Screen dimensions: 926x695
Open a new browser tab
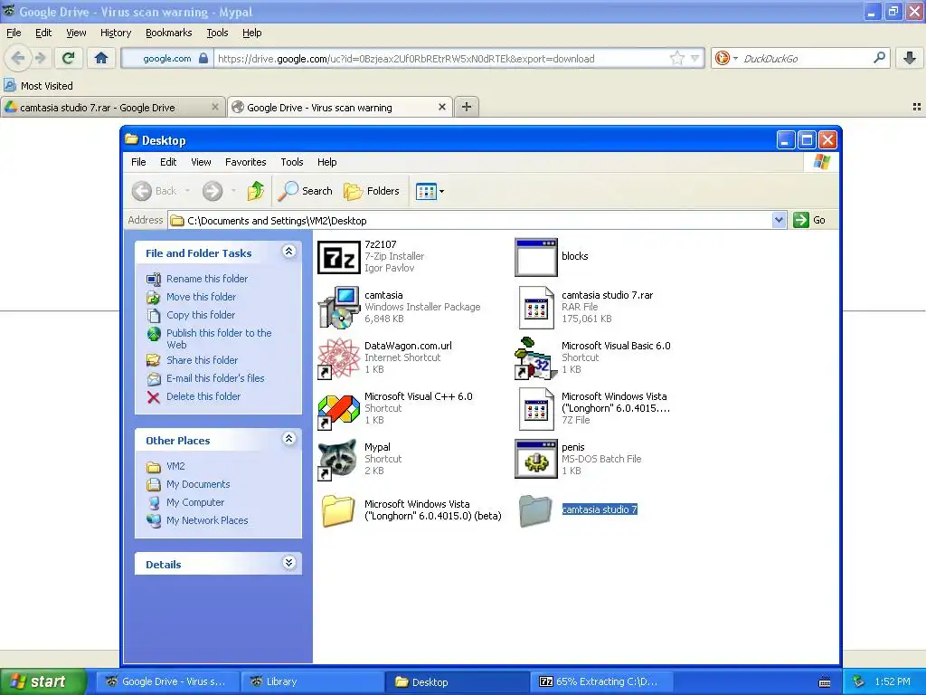tap(466, 107)
